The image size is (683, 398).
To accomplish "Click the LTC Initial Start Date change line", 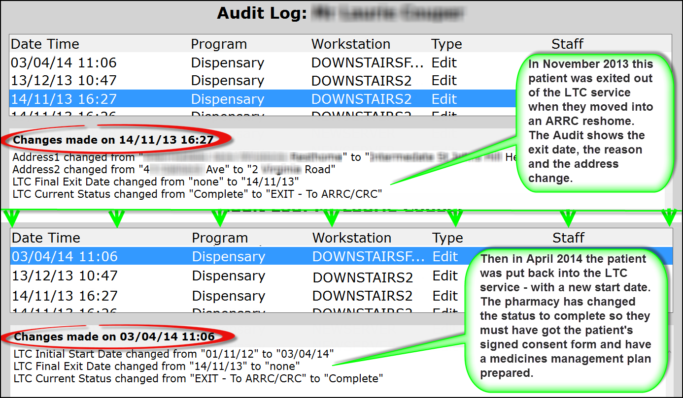I will [173, 353].
